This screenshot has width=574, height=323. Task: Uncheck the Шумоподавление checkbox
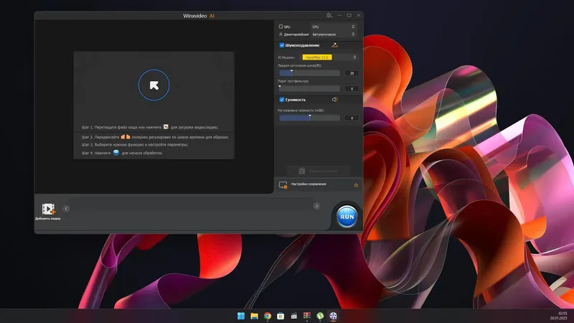point(282,45)
